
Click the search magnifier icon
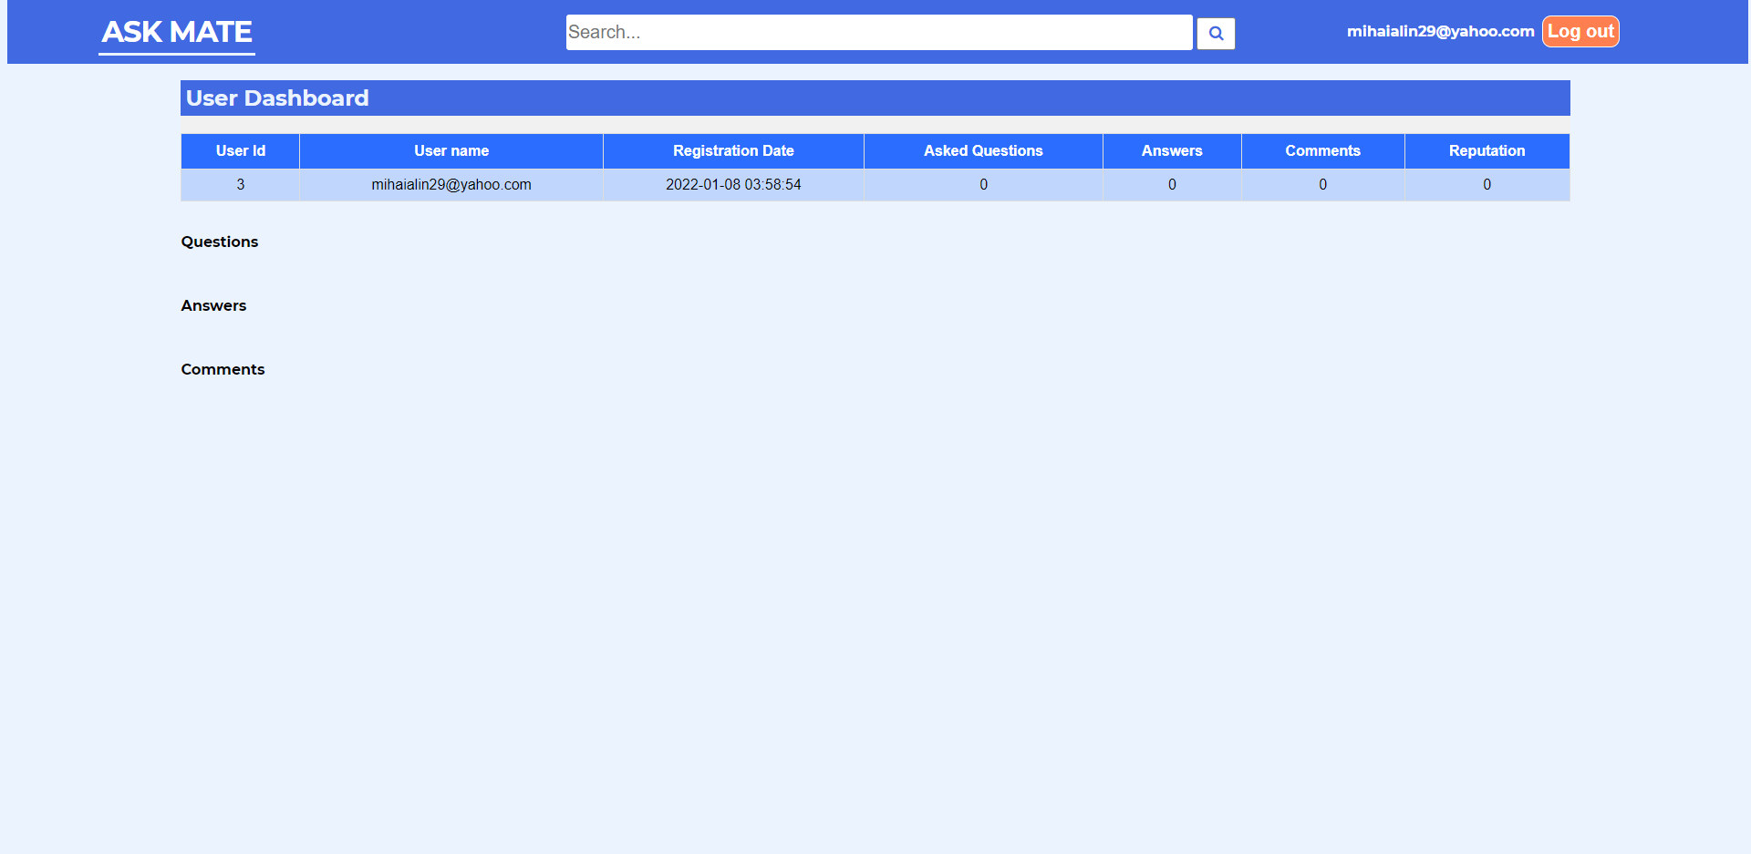[1216, 33]
